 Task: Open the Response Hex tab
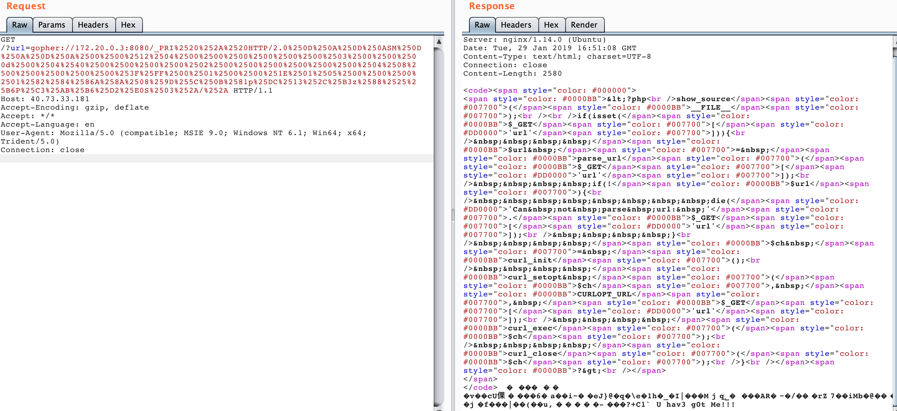click(551, 25)
